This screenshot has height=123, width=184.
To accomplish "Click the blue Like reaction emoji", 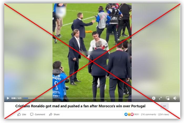I will coord(126,114).
